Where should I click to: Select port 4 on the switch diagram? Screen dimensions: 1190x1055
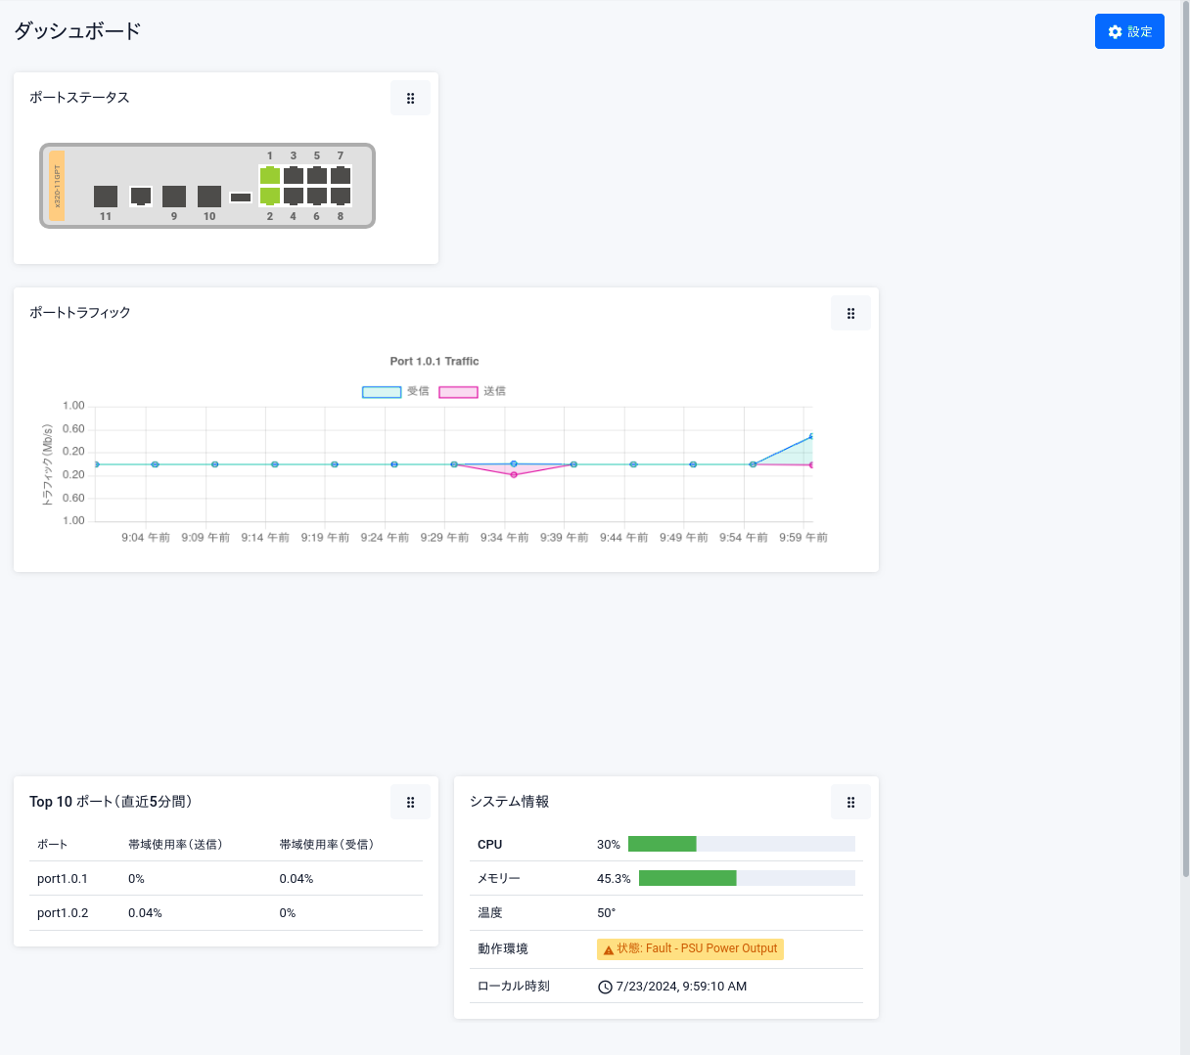coord(294,196)
